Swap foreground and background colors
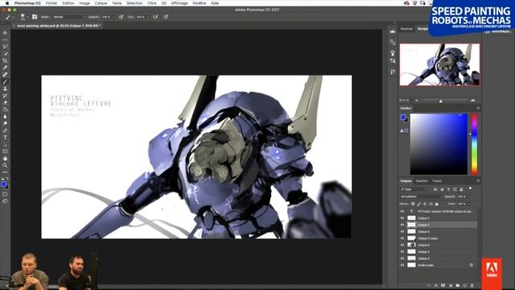 click(x=7, y=179)
